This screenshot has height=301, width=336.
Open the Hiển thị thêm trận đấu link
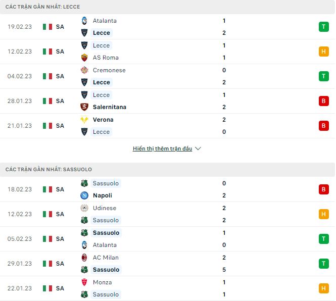point(162,149)
